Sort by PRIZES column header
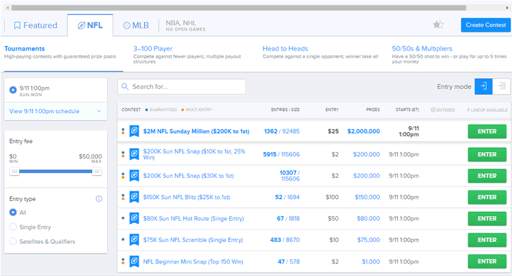Screen dimensions: 512x276 click(x=373, y=110)
